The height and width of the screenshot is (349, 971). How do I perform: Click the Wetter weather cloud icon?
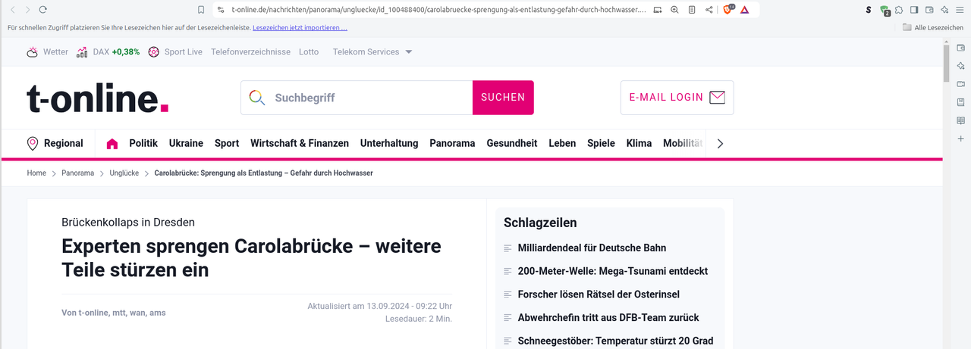click(33, 52)
